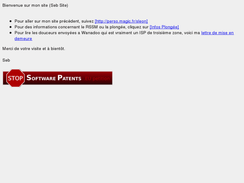The width and height of the screenshot is (244, 183).
Task: Click the bullet before 'Pour des informations'
Action: coord(11,27)
